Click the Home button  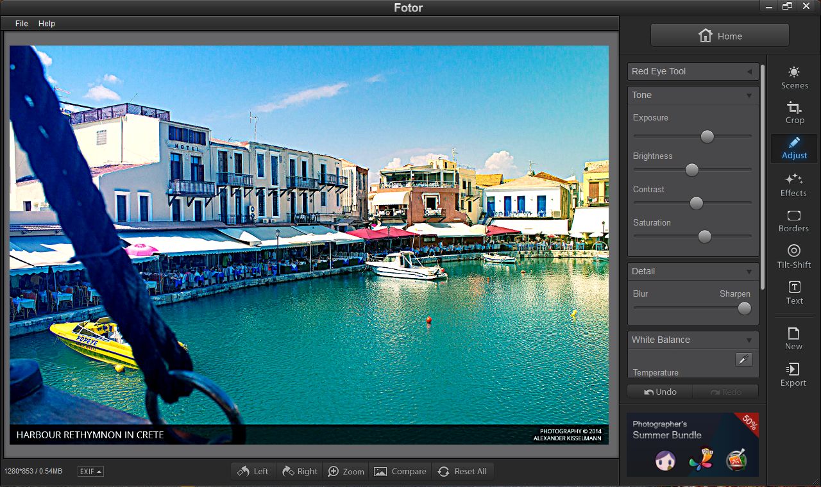point(720,36)
